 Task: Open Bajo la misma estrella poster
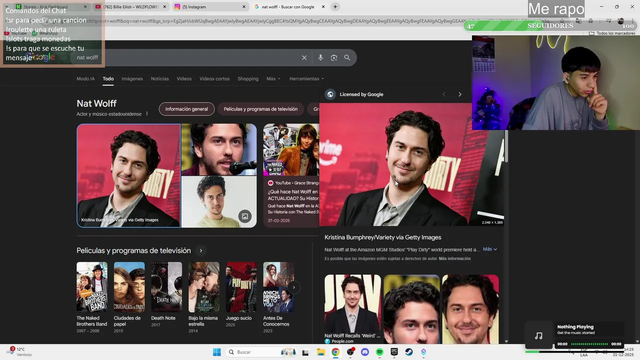click(203, 287)
